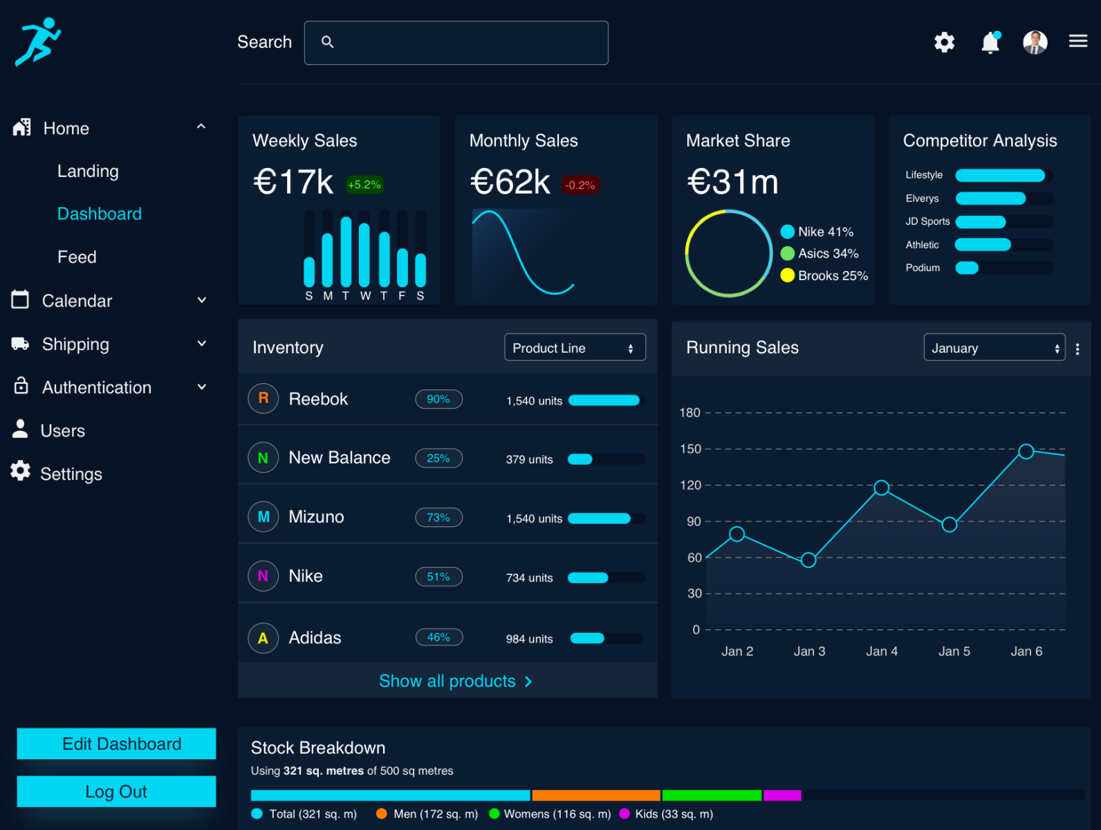Screen dimensions: 1101x830
Task: Click the JD Sports competitor bar
Action: coord(1004,222)
